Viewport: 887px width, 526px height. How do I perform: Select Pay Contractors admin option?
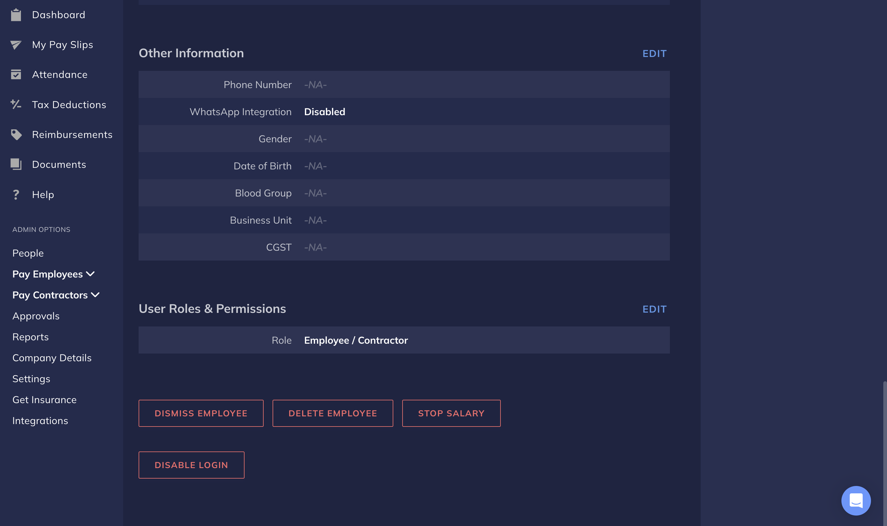coord(50,295)
